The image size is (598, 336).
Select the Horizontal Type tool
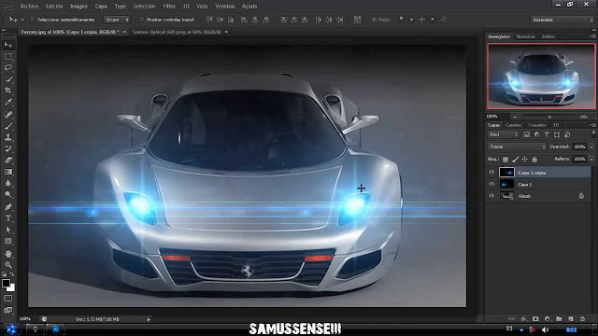pyautogui.click(x=8, y=218)
